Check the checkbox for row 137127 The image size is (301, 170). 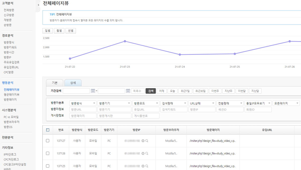[x=48, y=141]
